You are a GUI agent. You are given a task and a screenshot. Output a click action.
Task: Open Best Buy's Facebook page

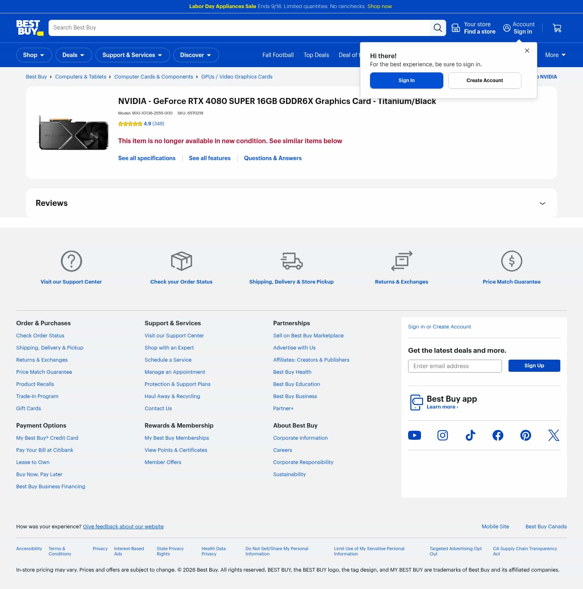[x=498, y=435]
